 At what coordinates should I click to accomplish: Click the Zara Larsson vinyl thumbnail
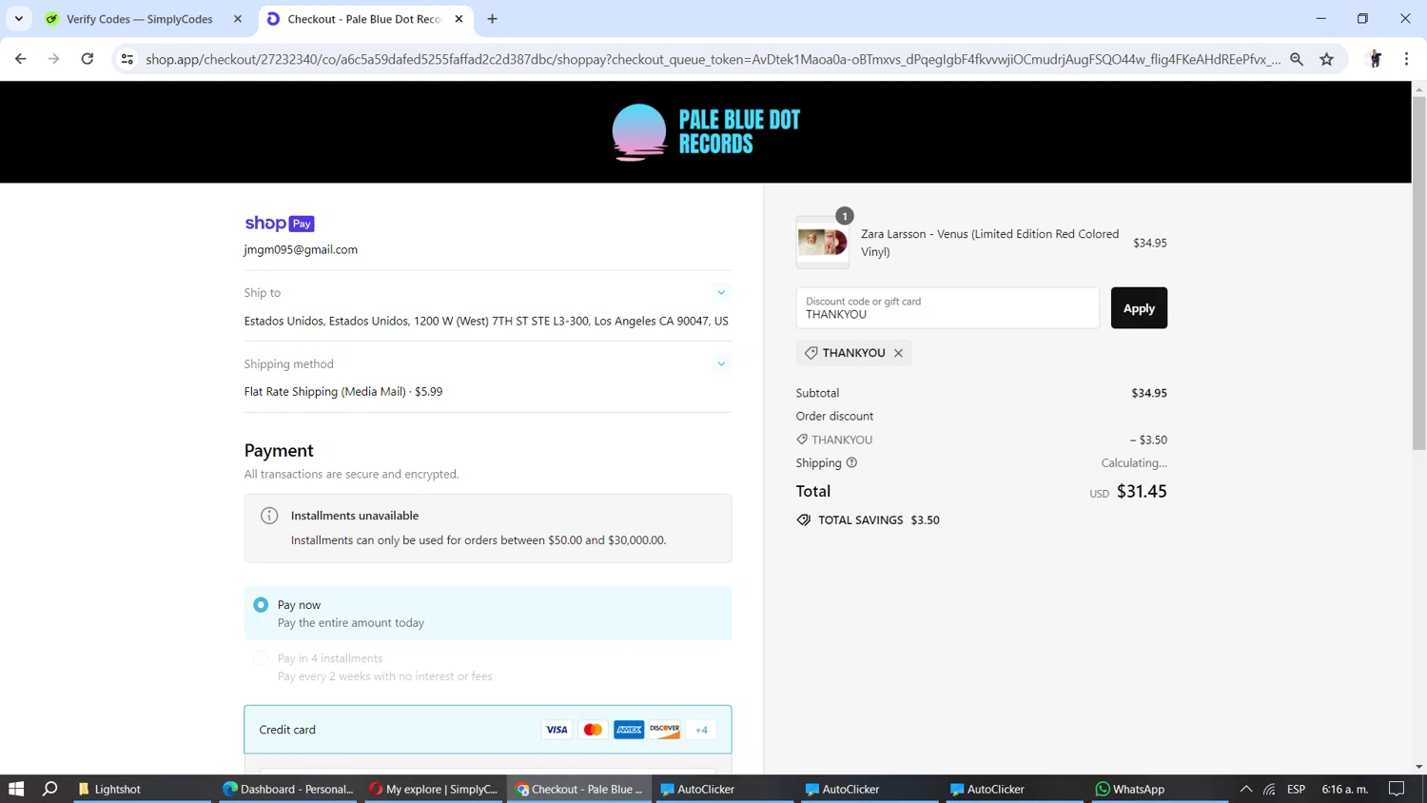click(x=823, y=243)
